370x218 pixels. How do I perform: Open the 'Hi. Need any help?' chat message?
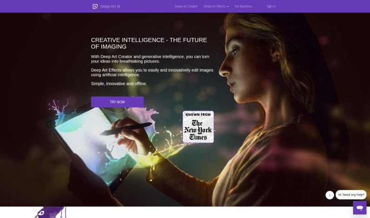coord(351,195)
